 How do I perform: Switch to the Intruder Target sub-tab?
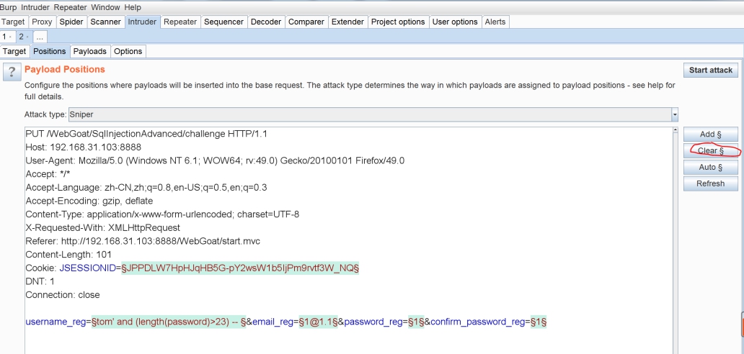14,51
